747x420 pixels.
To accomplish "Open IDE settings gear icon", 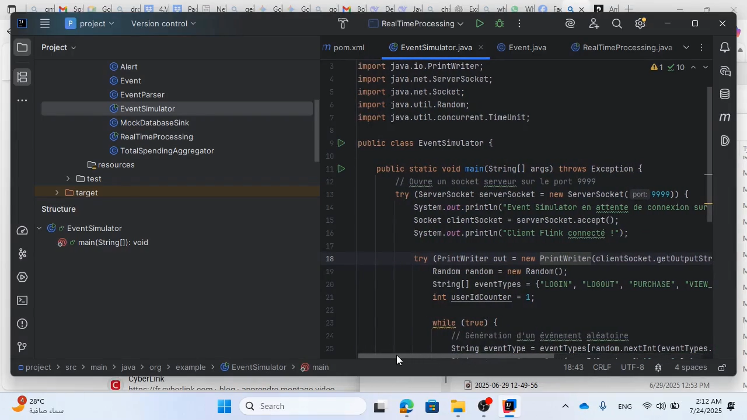I will pyautogui.click(x=640, y=24).
